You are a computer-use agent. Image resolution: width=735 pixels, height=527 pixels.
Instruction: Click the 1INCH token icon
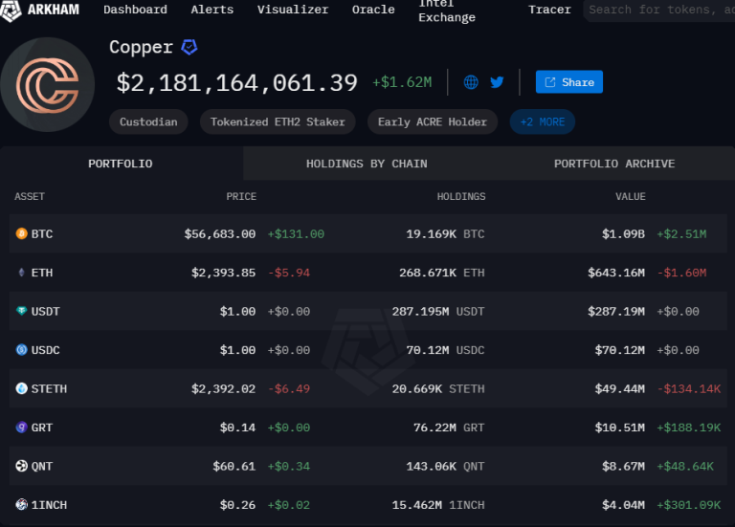coord(21,504)
